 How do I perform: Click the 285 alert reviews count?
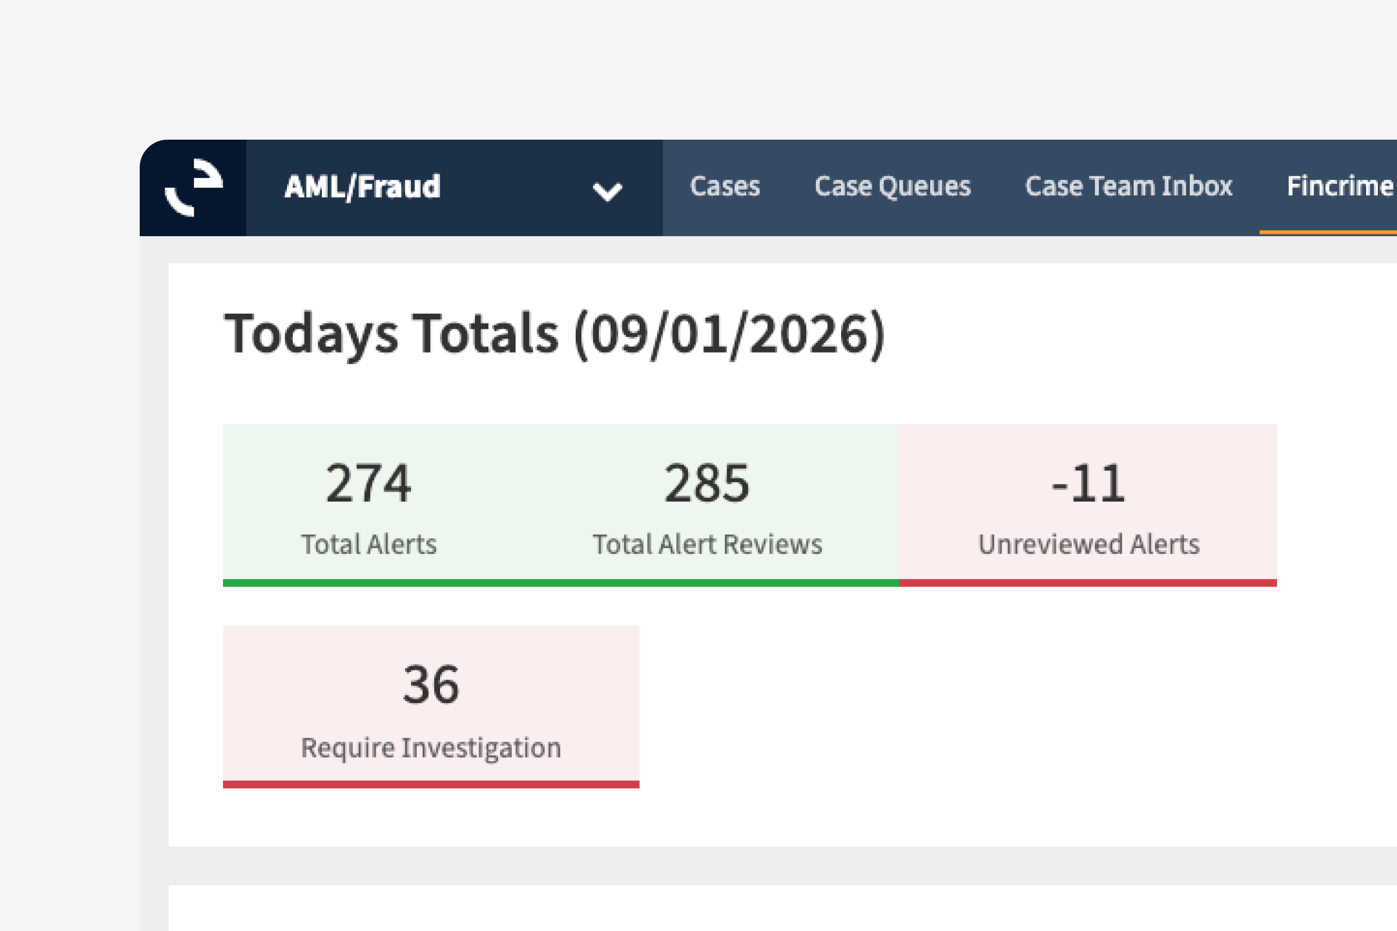[x=707, y=484]
